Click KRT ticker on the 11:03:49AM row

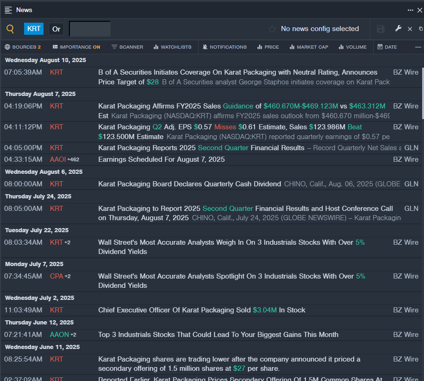[x=56, y=310]
